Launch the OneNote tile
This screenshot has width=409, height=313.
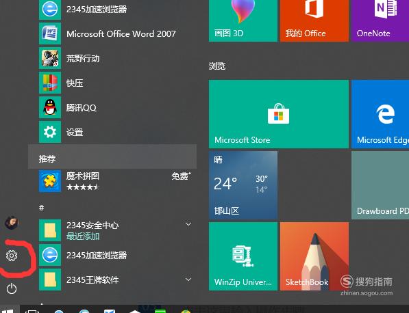pyautogui.click(x=380, y=20)
